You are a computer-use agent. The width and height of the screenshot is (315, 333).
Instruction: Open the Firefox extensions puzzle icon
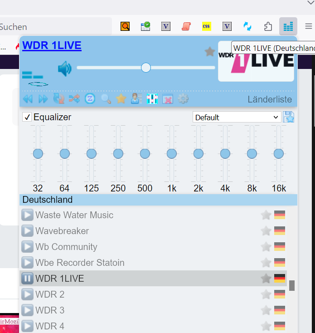(x=268, y=27)
